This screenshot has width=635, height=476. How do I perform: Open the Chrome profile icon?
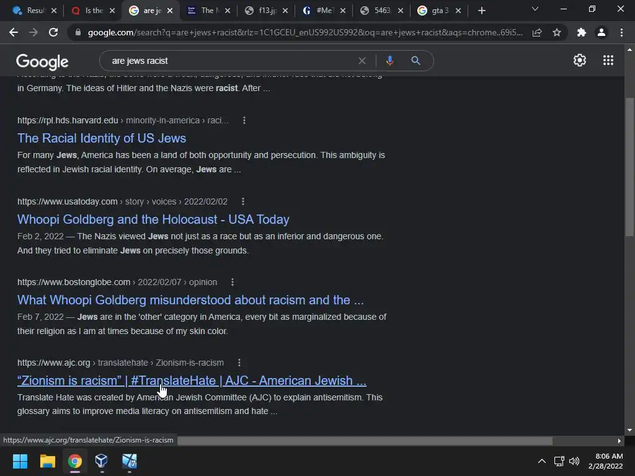pos(602,32)
